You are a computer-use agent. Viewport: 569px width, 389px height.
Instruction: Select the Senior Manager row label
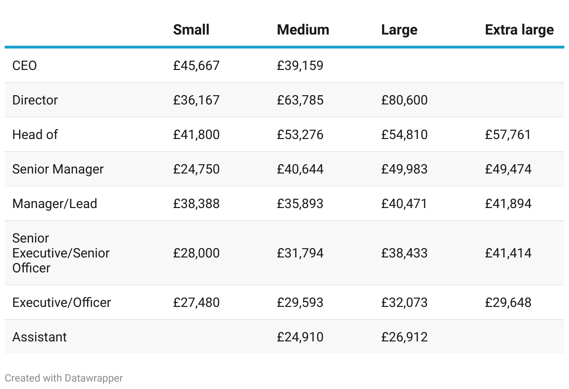pyautogui.click(x=58, y=169)
